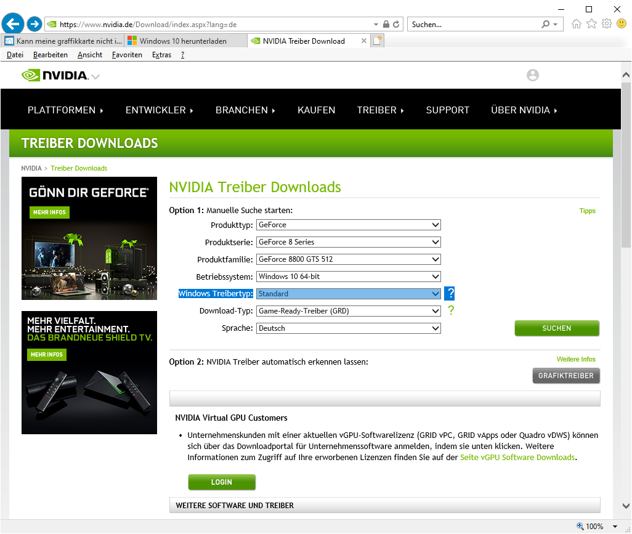The width and height of the screenshot is (632, 534).
Task: Open the Bearbeiten menu
Action: (x=51, y=55)
